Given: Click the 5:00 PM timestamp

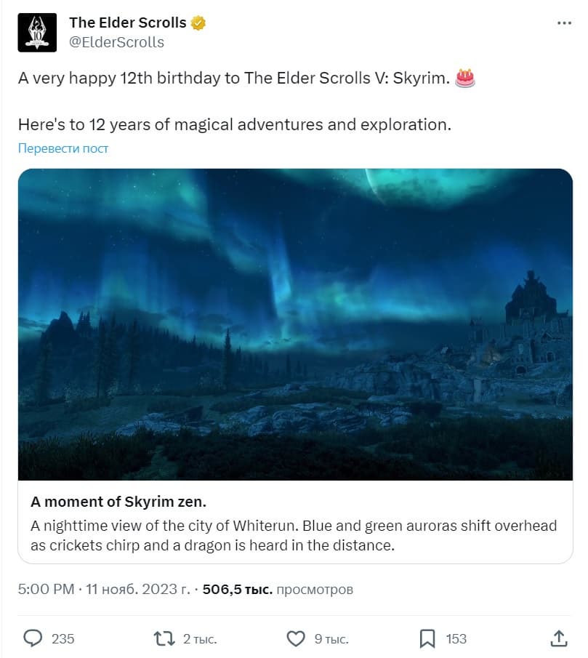Looking at the screenshot, I should pos(45,589).
